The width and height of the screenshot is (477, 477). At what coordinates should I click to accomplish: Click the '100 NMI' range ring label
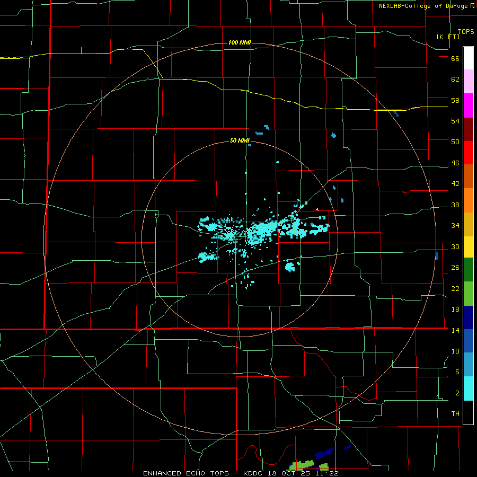[240, 42]
